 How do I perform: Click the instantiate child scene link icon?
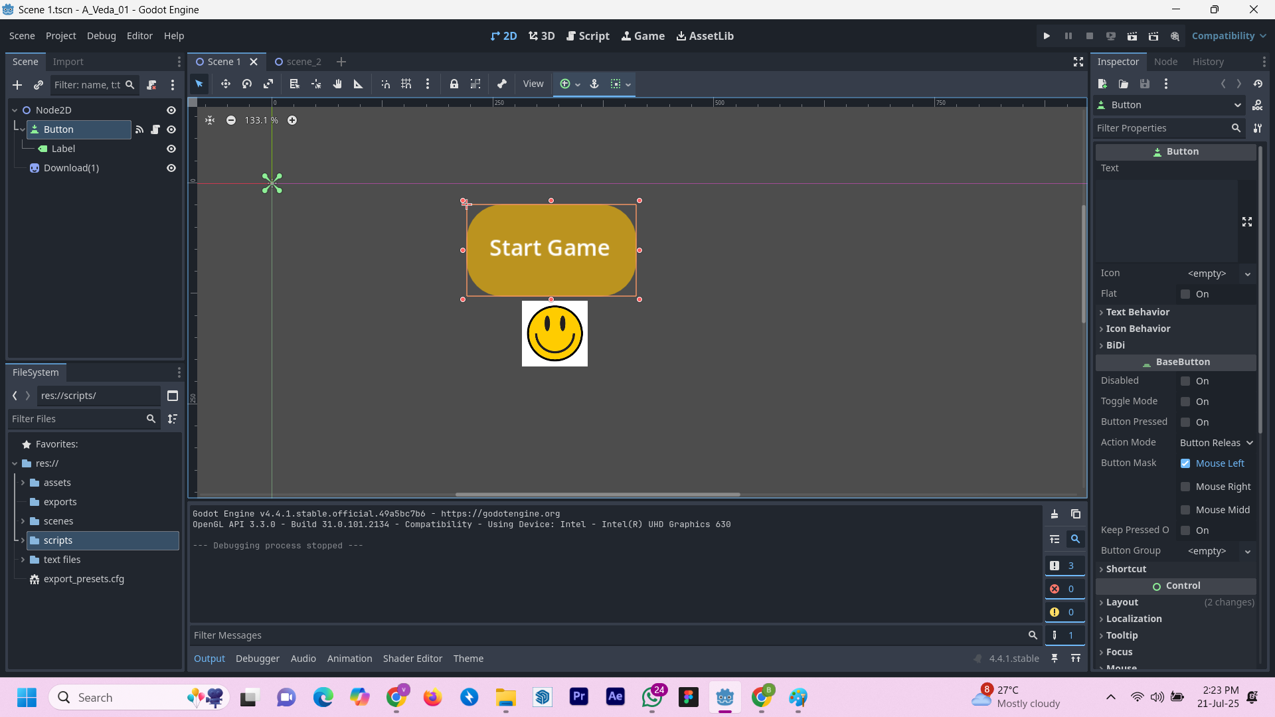point(39,85)
